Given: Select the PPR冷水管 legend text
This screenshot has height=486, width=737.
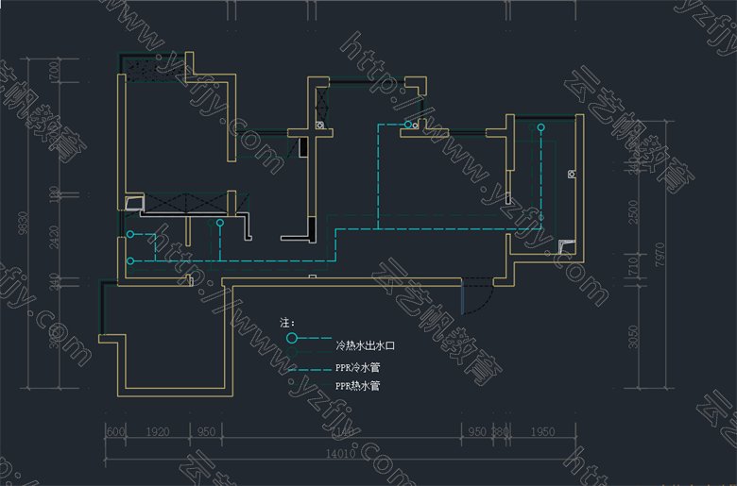Looking at the screenshot, I should click(x=357, y=367).
